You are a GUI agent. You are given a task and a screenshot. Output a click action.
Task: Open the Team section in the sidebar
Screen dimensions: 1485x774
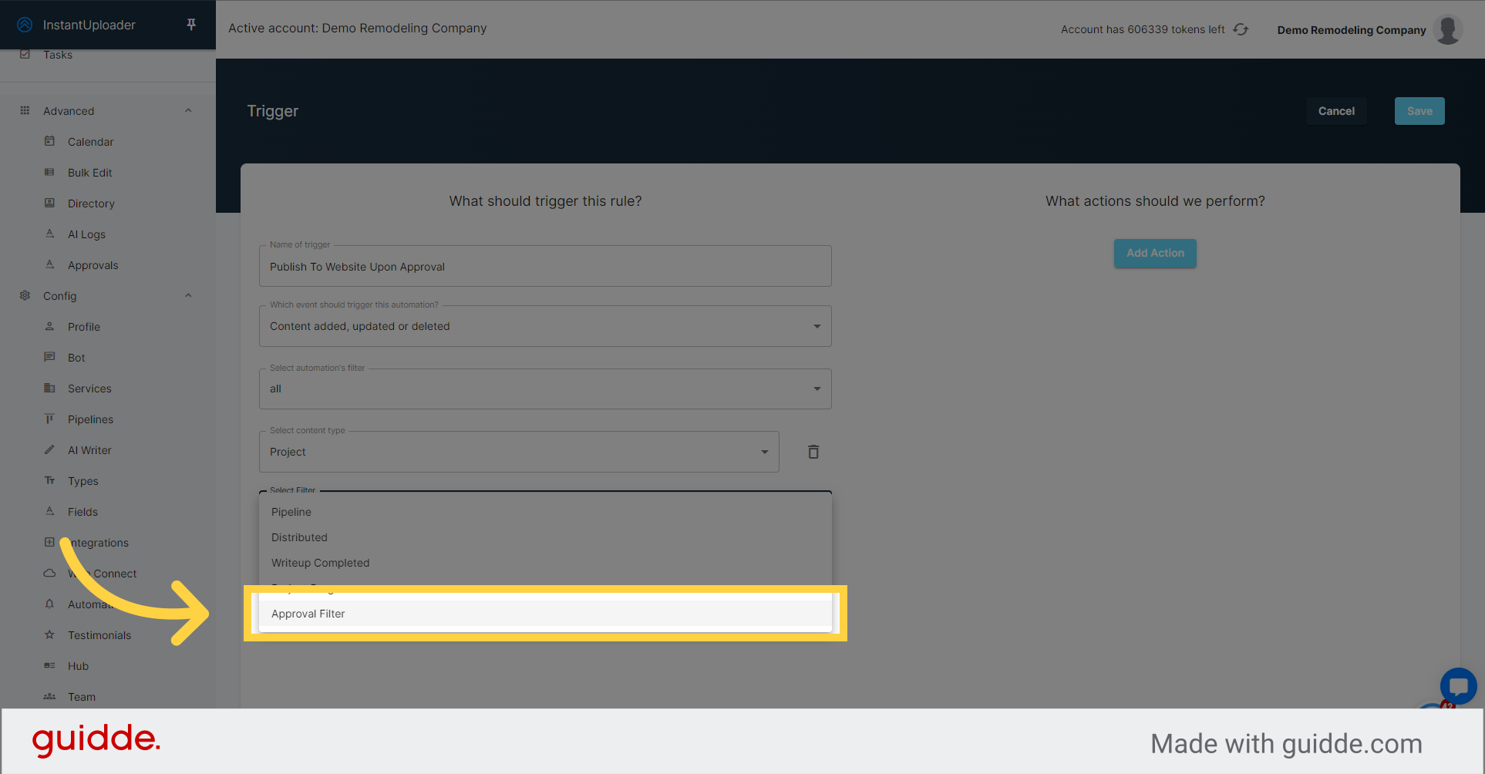[x=81, y=696]
